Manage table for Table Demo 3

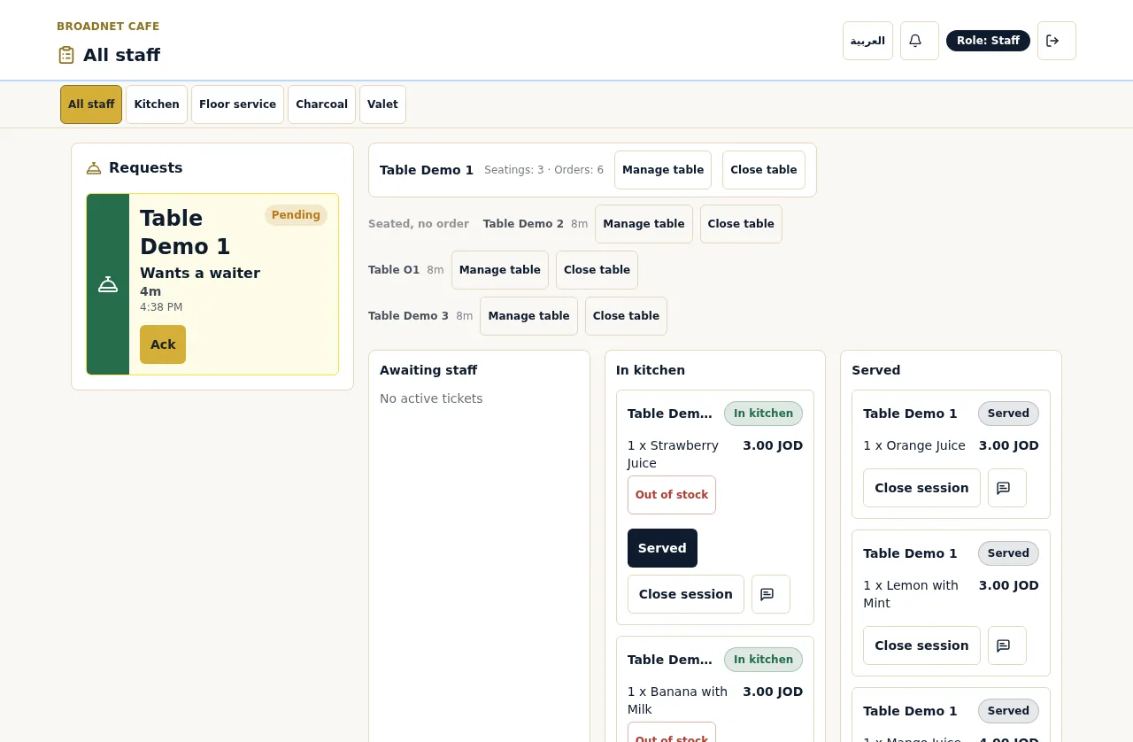[528, 316]
